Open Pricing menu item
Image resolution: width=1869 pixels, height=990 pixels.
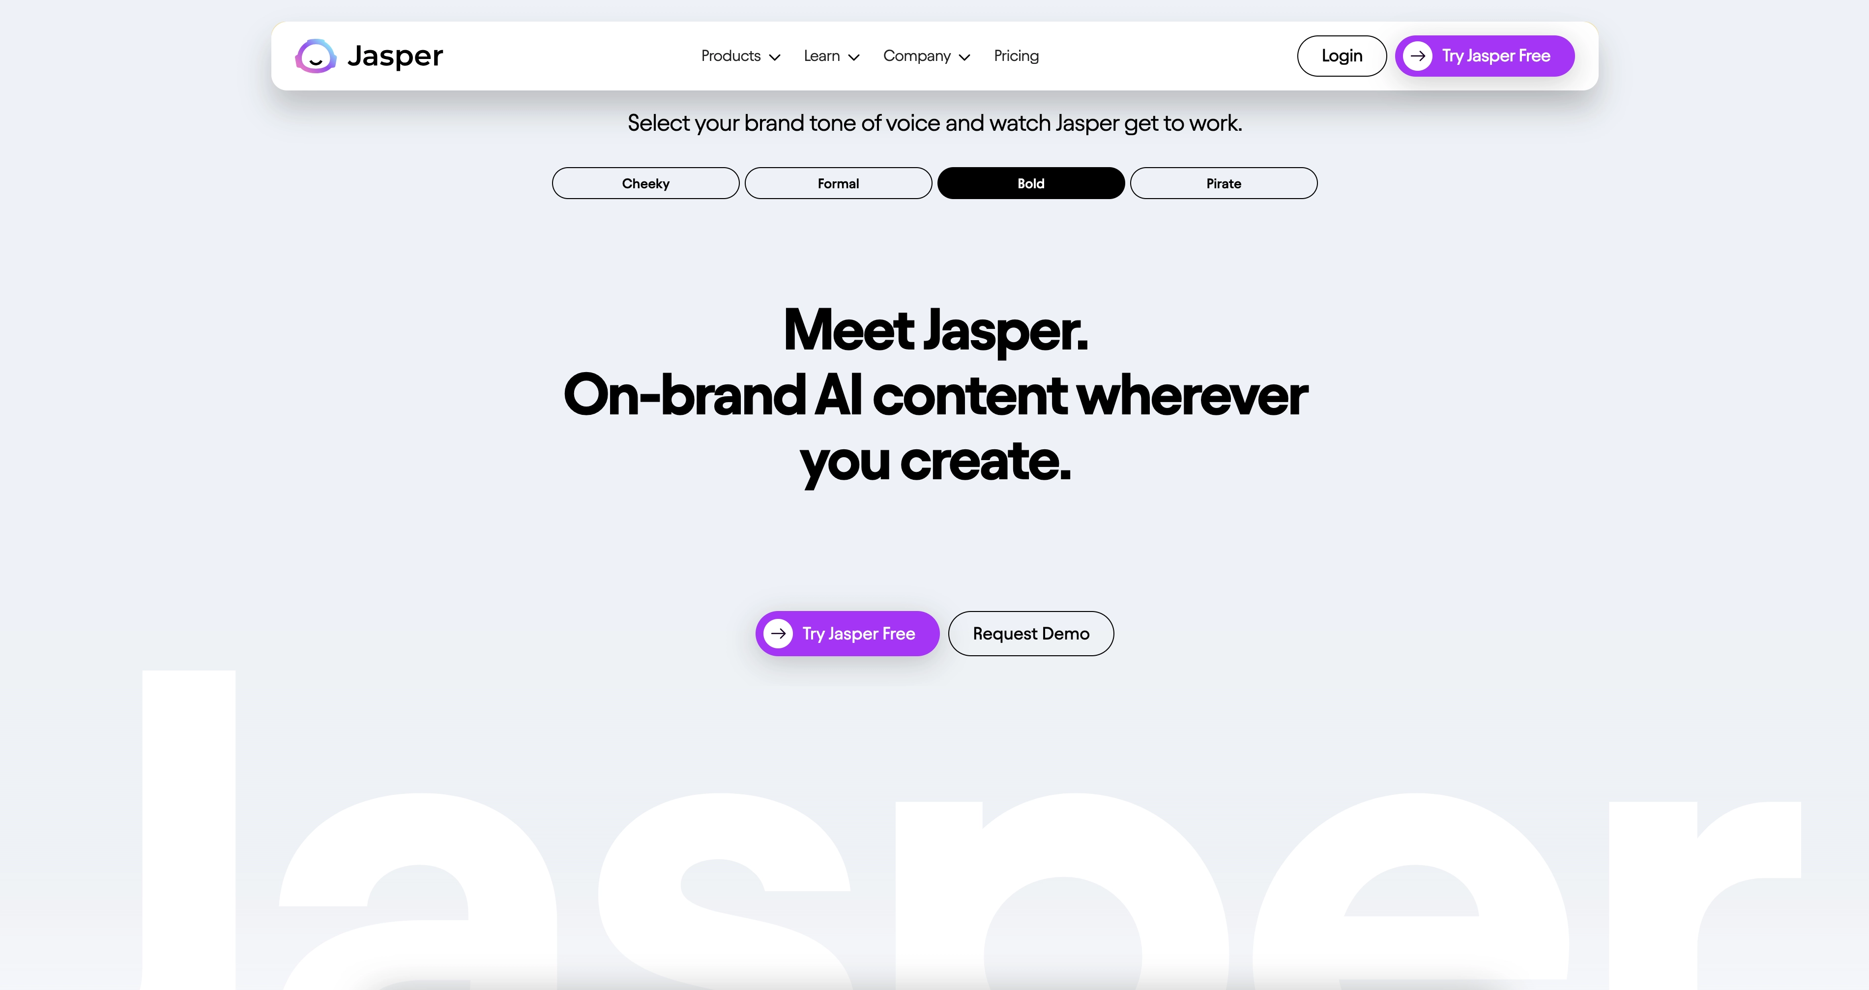point(1016,56)
